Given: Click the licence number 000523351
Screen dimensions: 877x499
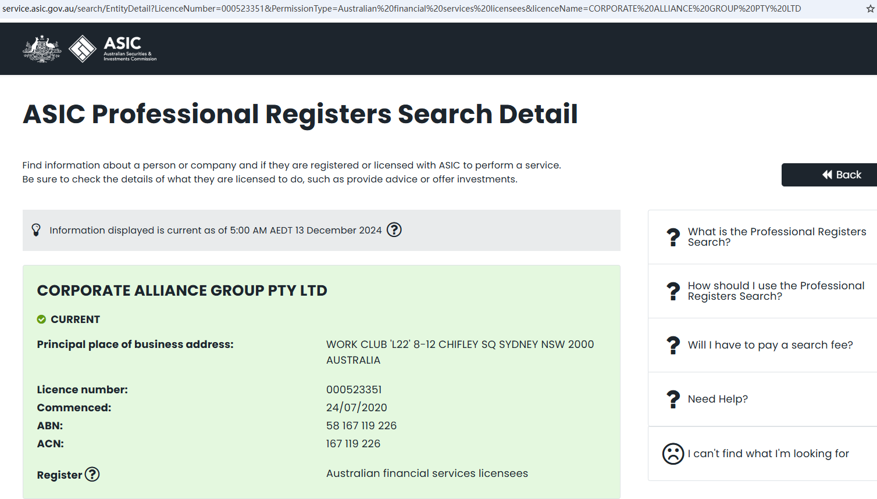Looking at the screenshot, I should pos(354,390).
